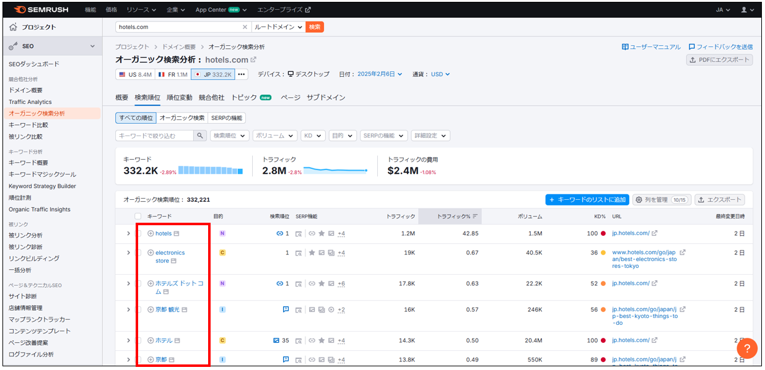Image resolution: width=765 pixels, height=370 pixels.
Task: Click the home icon next to プロジェクト
Action: click(x=14, y=27)
